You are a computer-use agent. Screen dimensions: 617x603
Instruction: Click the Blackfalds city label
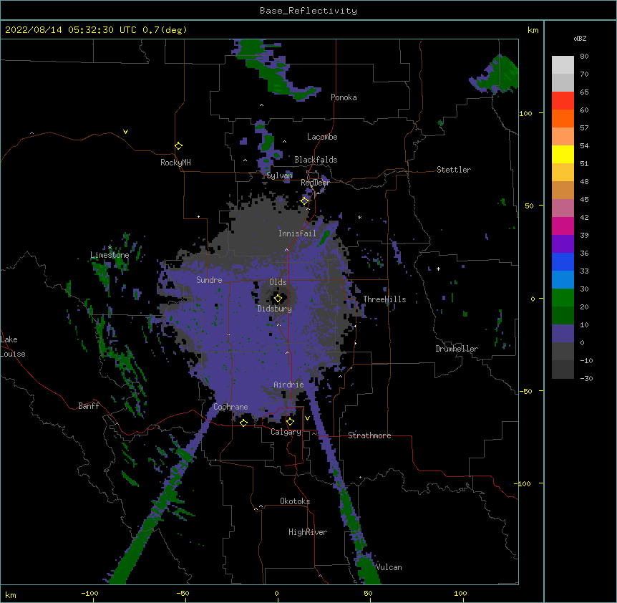(316, 160)
